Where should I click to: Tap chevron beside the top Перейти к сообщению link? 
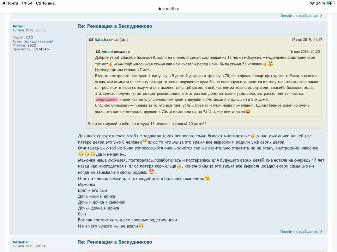tap(321, 16)
